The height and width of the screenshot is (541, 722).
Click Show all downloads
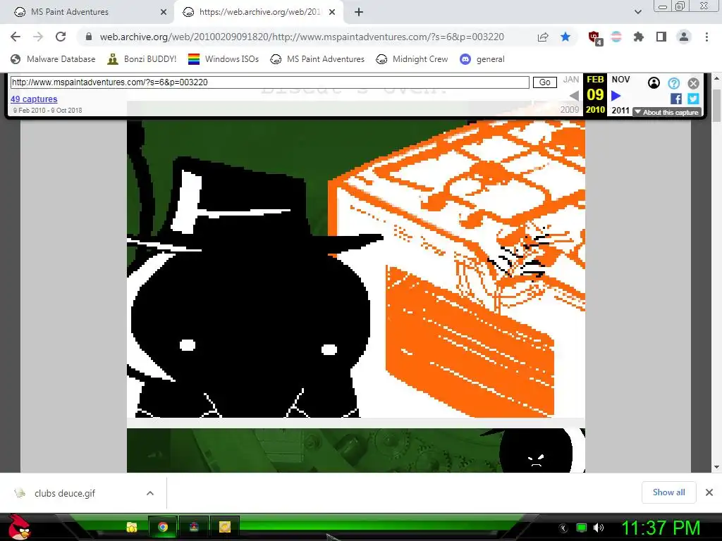pyautogui.click(x=668, y=492)
